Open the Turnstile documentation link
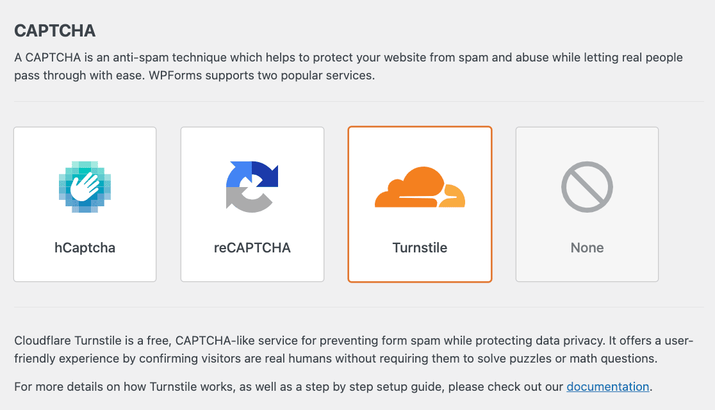 click(x=607, y=386)
